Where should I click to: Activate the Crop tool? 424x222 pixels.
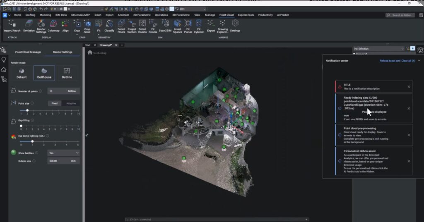(x=77, y=26)
